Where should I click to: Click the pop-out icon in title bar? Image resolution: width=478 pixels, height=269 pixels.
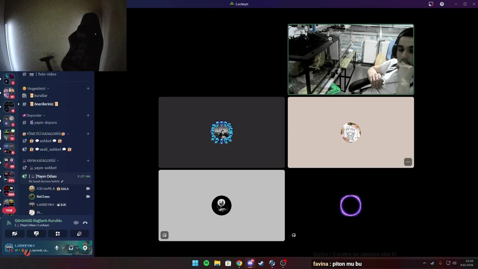point(431,4)
